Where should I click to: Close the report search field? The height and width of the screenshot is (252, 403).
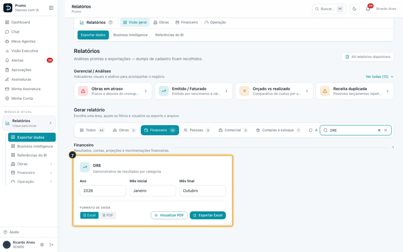coord(386,130)
